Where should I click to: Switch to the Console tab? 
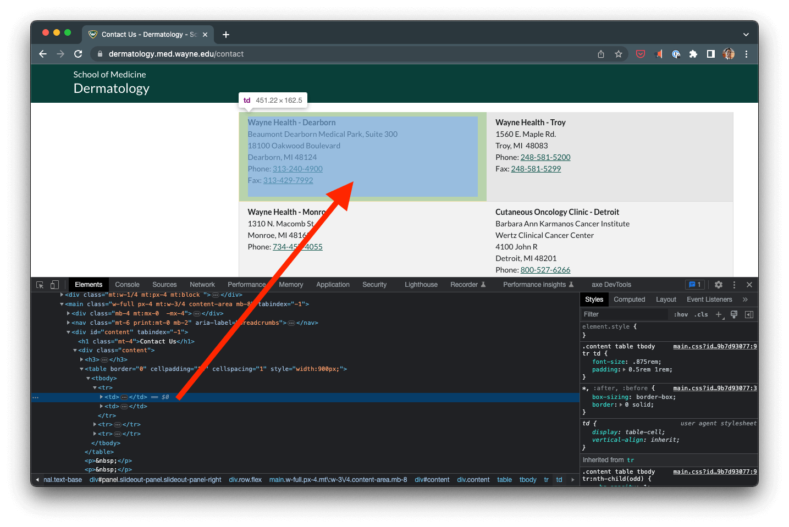(127, 284)
